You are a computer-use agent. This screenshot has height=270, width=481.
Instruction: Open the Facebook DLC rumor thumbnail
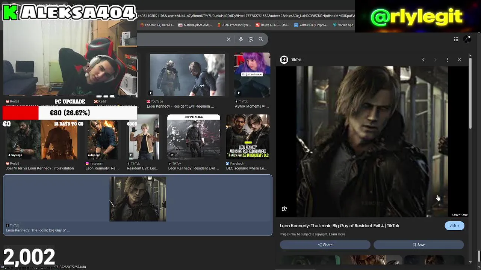point(248,136)
